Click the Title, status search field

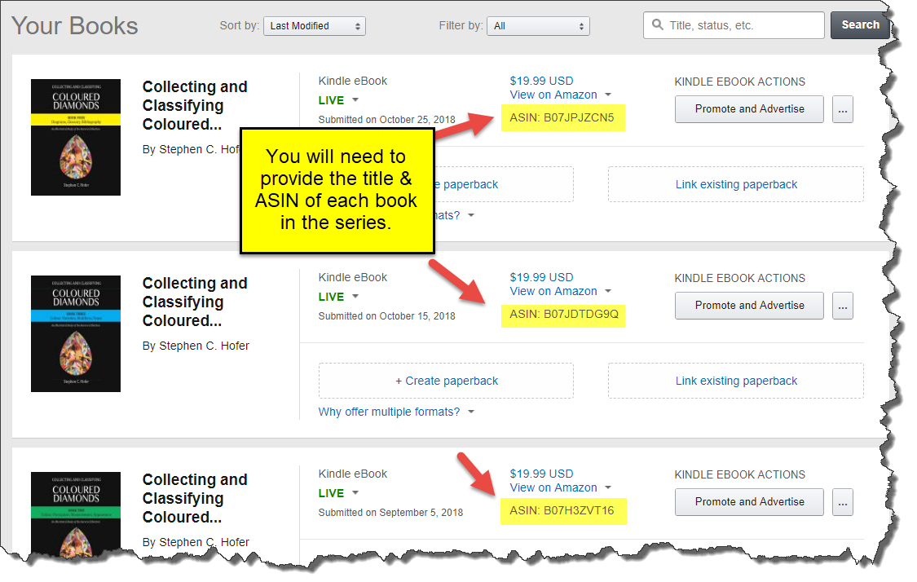(734, 25)
